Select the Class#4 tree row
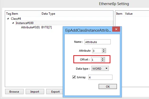This screenshot has height=99, width=149. click(x=16, y=19)
